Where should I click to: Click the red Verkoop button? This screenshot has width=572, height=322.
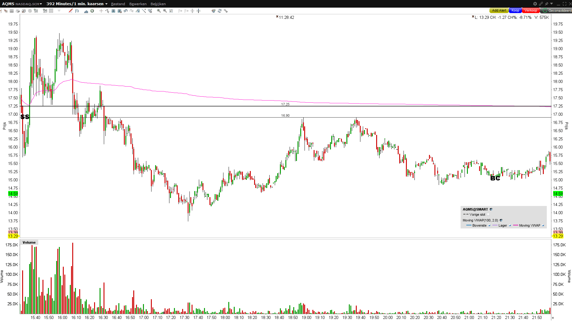coord(531,11)
